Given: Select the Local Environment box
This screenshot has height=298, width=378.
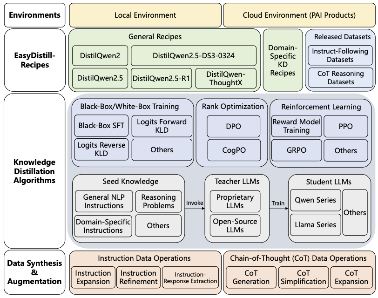Looking at the screenshot, I should 145,15.
